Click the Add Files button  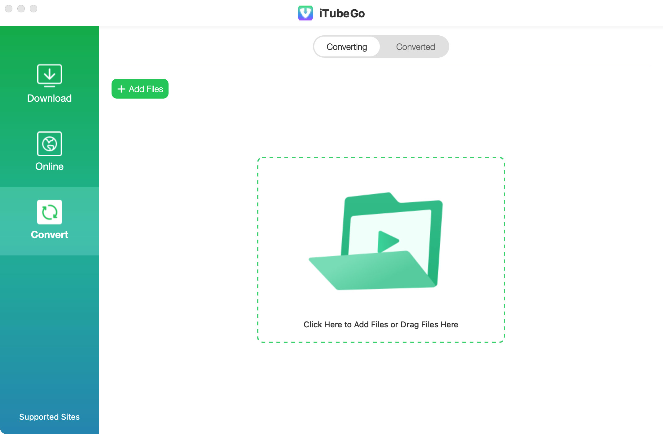[140, 89]
